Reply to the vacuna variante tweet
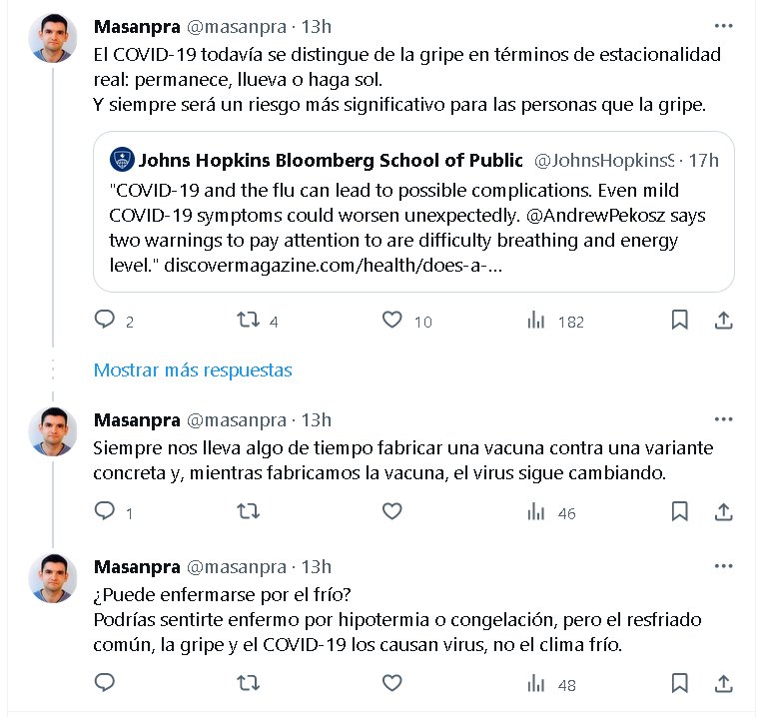This screenshot has height=717, width=759. point(105,512)
